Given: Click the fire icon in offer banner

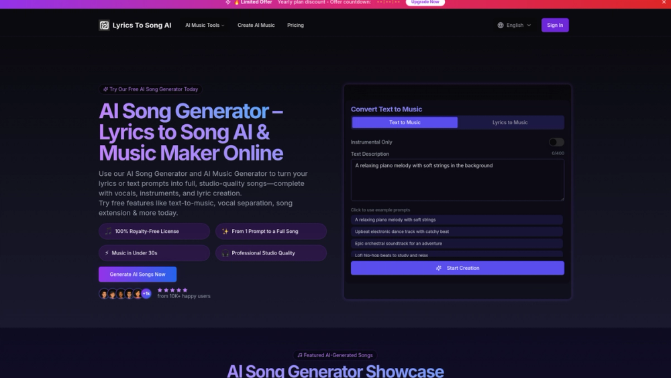Looking at the screenshot, I should point(237,2).
